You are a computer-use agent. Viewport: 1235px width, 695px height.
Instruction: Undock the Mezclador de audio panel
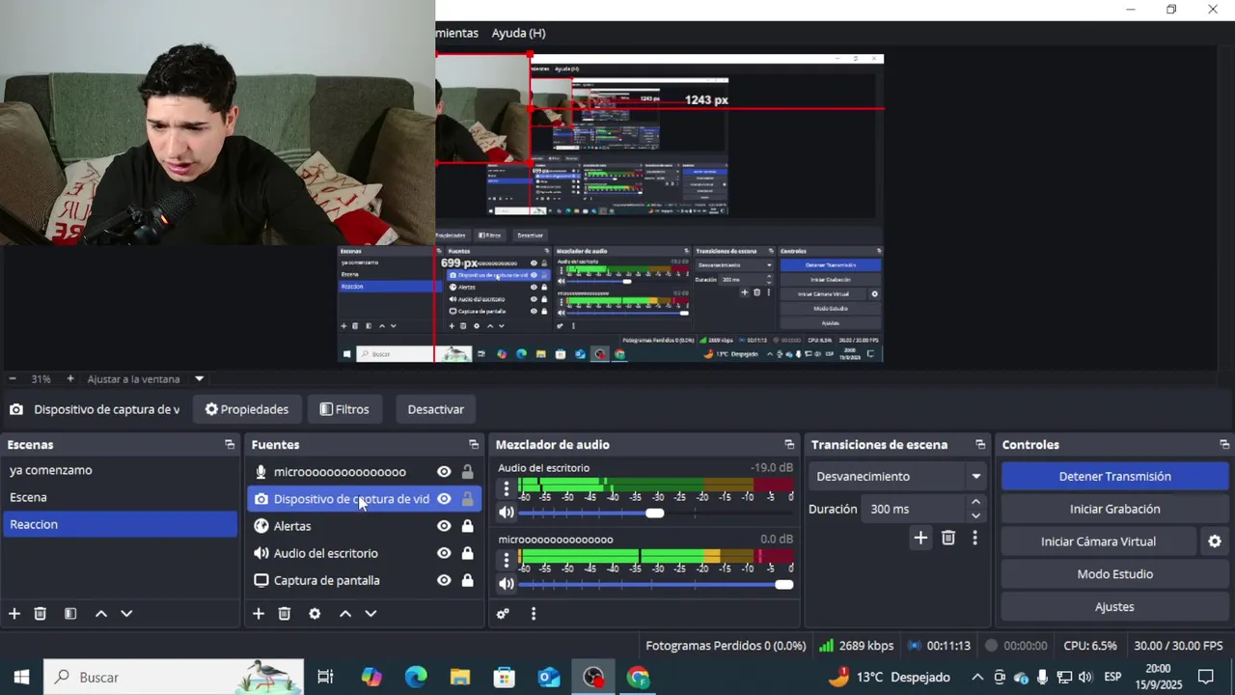789,445
